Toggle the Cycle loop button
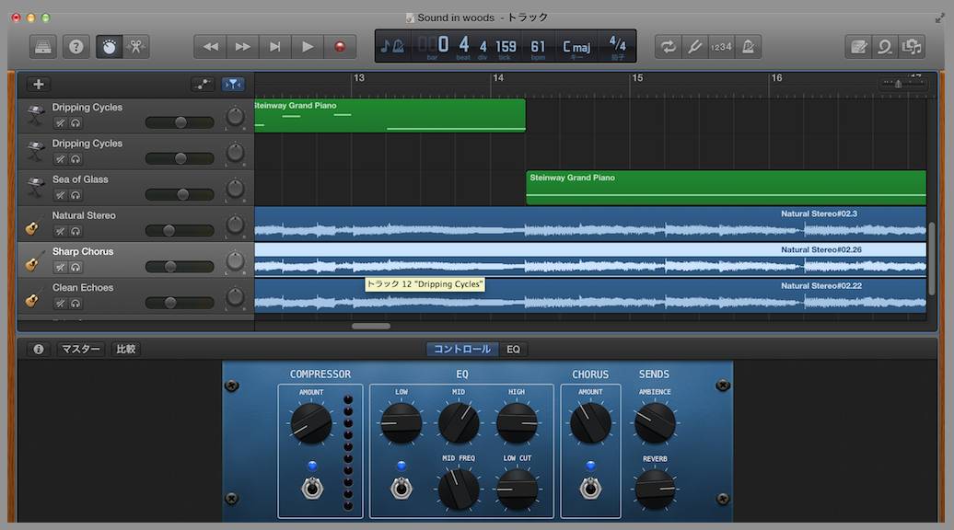This screenshot has height=530, width=954. (668, 47)
